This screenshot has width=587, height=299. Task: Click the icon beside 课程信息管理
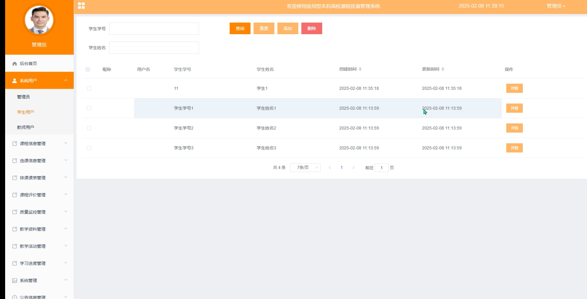tap(14, 143)
